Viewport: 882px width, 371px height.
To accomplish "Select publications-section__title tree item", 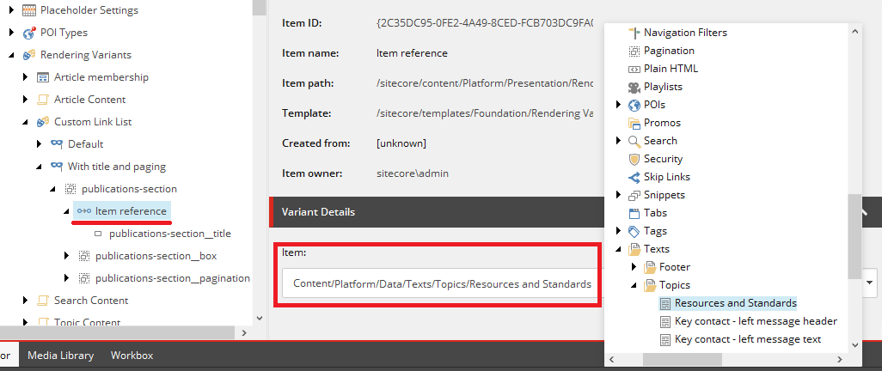I will point(169,234).
